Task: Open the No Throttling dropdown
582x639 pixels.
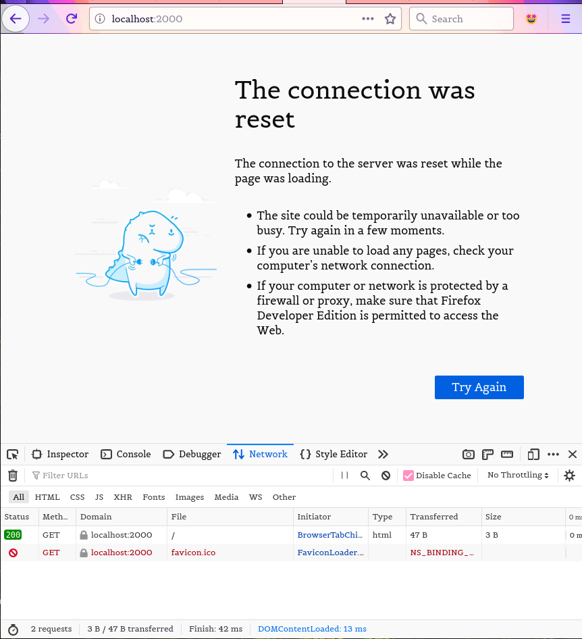Action: [518, 476]
